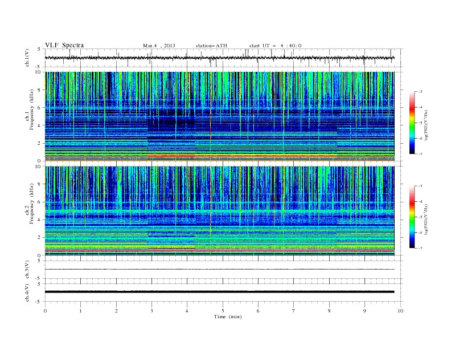The height and width of the screenshot is (349, 451).
Task: Click the time-axis tick label "10"
Action: (400, 311)
